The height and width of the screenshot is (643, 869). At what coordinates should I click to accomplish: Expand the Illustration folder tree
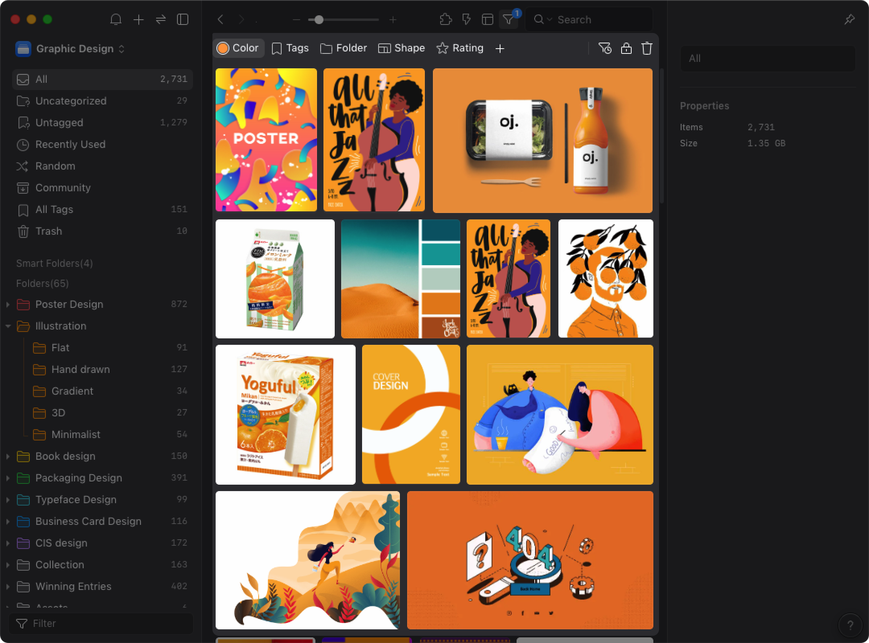click(x=7, y=326)
